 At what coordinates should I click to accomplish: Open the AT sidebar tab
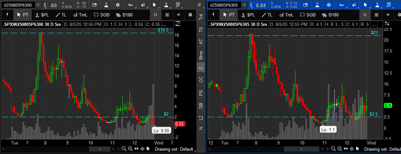pos(200,42)
